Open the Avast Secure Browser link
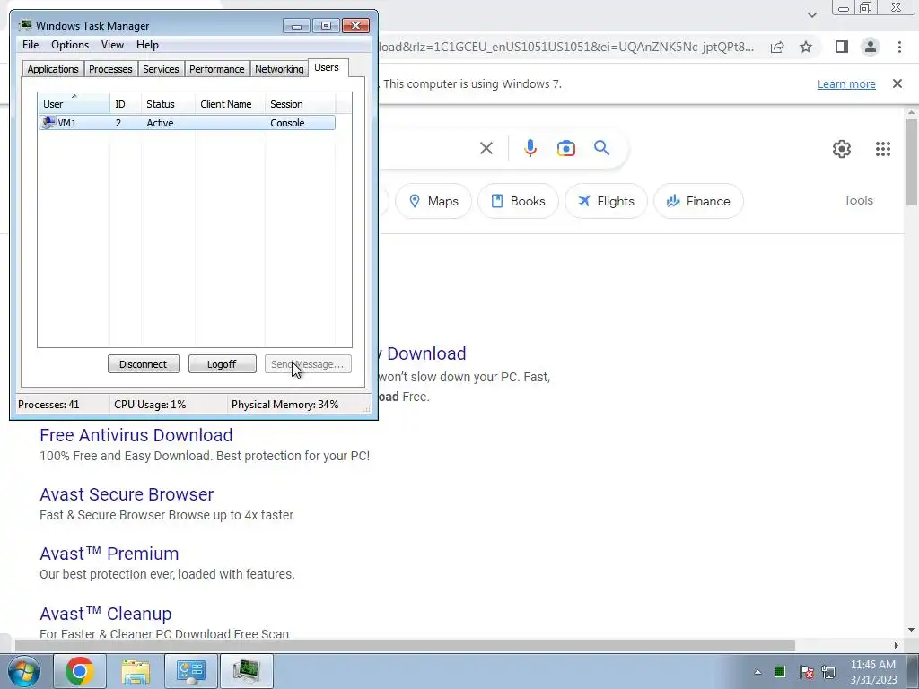The width and height of the screenshot is (919, 689). click(127, 494)
